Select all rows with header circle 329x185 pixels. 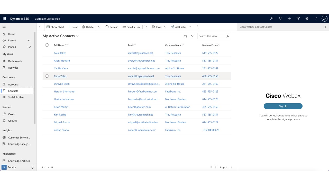point(47,45)
